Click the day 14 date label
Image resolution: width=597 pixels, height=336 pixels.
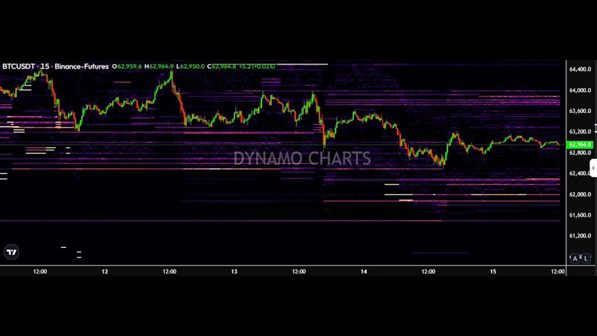(x=364, y=272)
